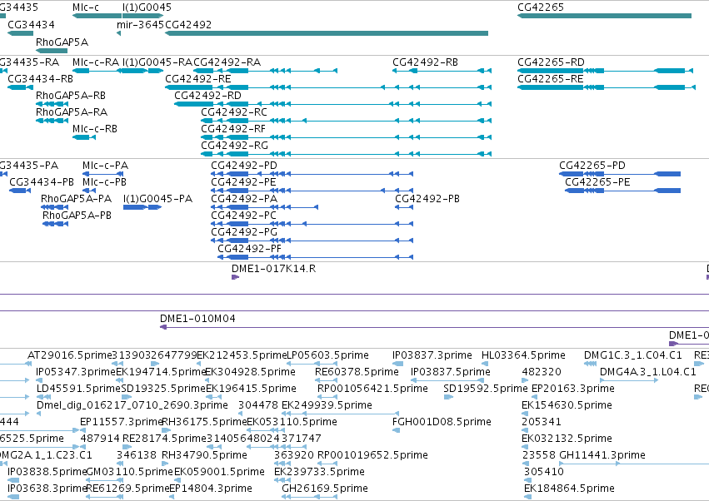Choose transcript CG42492-RG

click(347, 154)
